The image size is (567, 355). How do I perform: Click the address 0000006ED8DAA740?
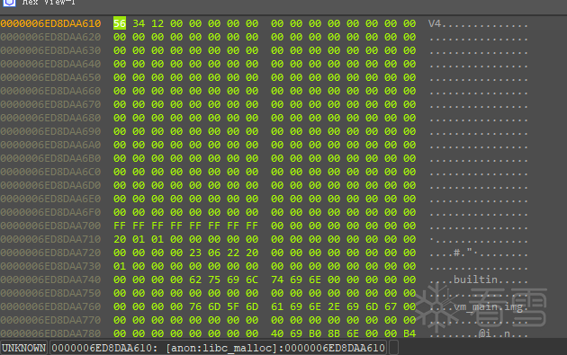tap(50, 280)
